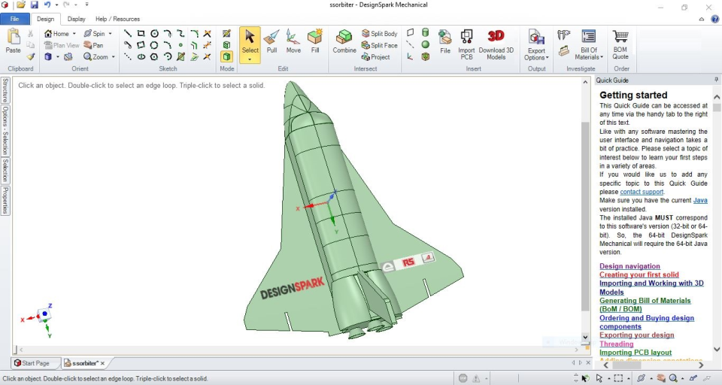Click the Insert File button

click(x=444, y=41)
